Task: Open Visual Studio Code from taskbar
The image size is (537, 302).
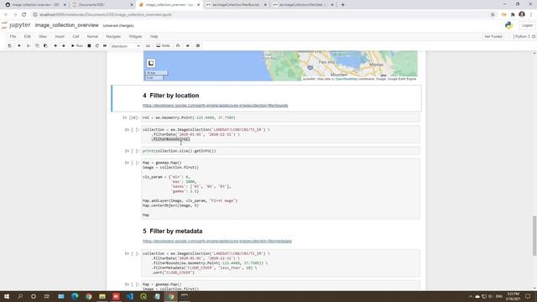Action: [x=130, y=296]
